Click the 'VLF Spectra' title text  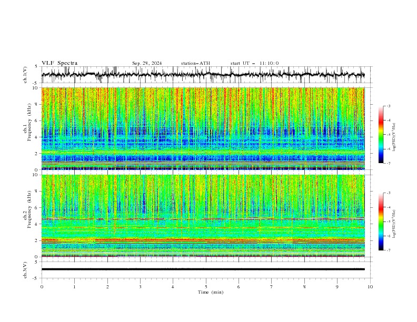[59, 63]
